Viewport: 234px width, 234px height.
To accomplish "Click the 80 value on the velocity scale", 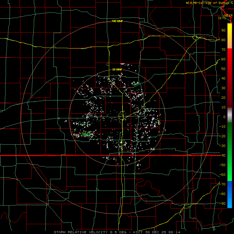I will coord(223,40).
